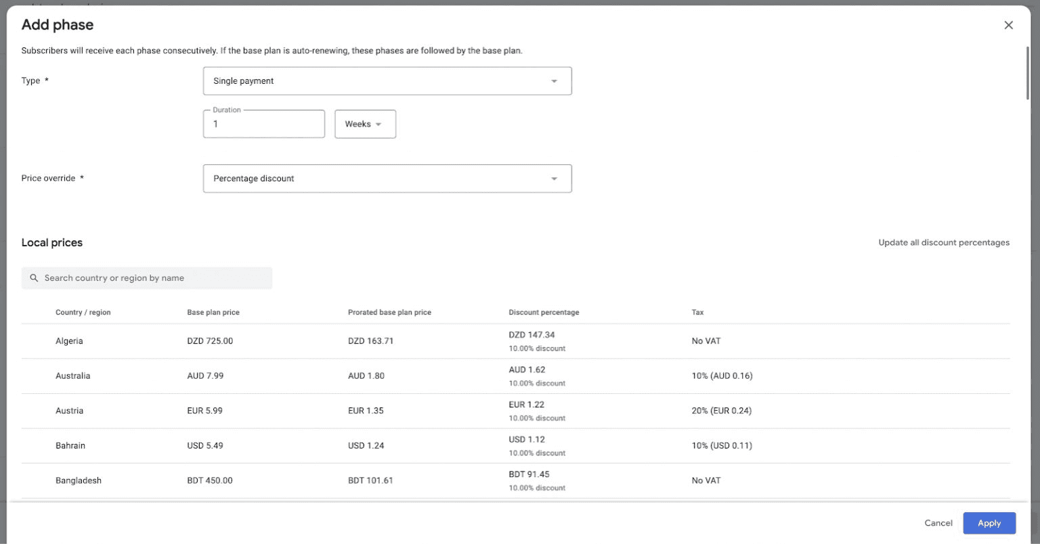Edit Australia's discount price AUD 1.62
The height and width of the screenshot is (544, 1040).
pos(527,369)
